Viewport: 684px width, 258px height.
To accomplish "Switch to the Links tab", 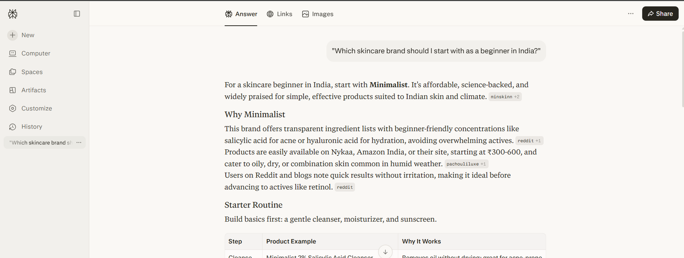I will (x=280, y=14).
